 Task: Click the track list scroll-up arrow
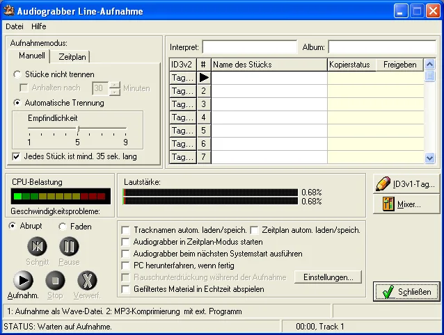tap(429, 65)
